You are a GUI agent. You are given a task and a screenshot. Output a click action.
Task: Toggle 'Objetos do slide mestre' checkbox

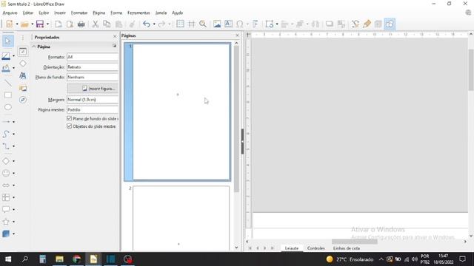point(69,126)
